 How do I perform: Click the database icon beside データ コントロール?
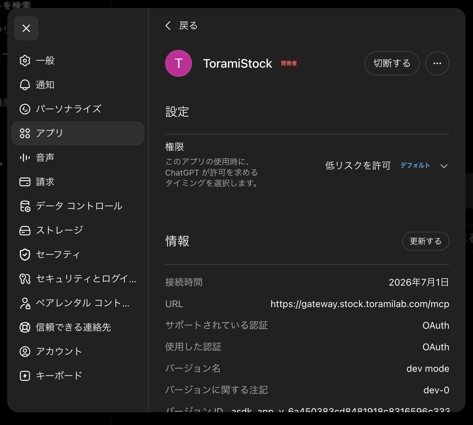point(25,206)
